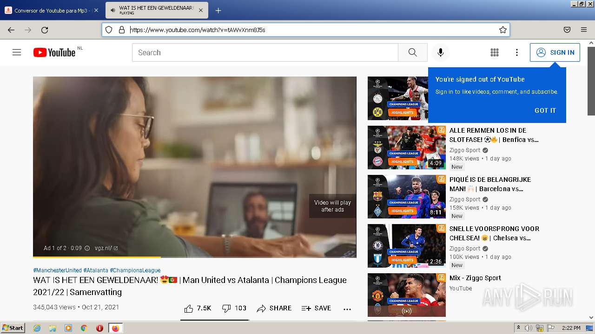Click the #ChampionsLeague hashtag
The image size is (595, 334).
tap(135, 270)
